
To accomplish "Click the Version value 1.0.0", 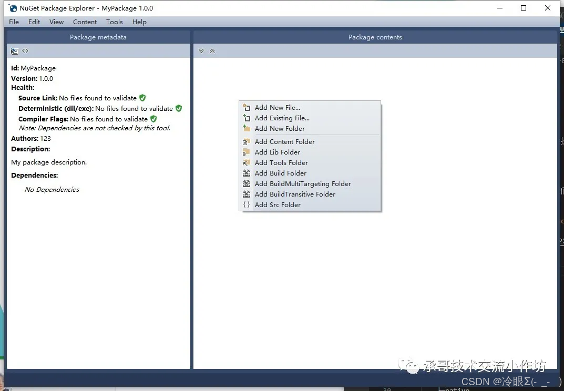I will click(x=46, y=78).
